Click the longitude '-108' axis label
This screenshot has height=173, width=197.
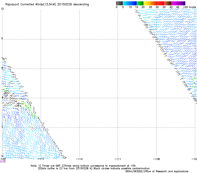coord(157,159)
